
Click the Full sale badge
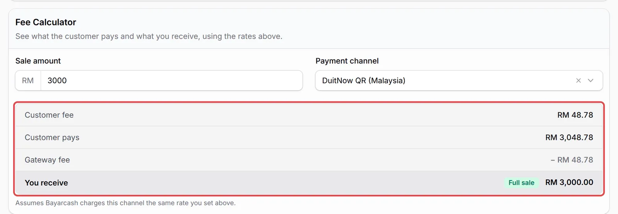521,183
